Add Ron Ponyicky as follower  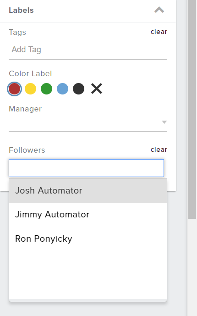click(88, 238)
